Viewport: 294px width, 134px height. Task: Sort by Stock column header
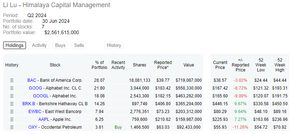[x=55, y=65]
